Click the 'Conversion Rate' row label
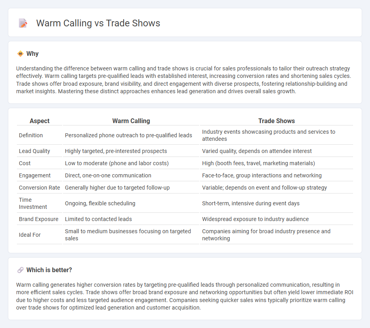This screenshot has height=328, width=370. 39,188
